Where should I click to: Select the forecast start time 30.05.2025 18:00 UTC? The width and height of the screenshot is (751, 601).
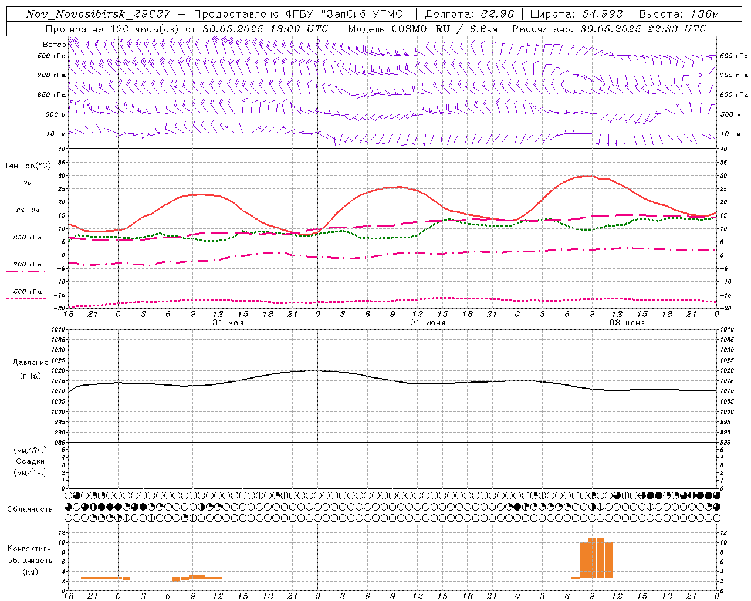[x=265, y=29]
